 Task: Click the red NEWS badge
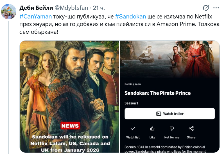click(x=70, y=126)
